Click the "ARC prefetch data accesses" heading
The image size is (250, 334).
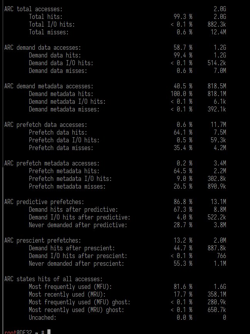pyautogui.click(x=45, y=125)
